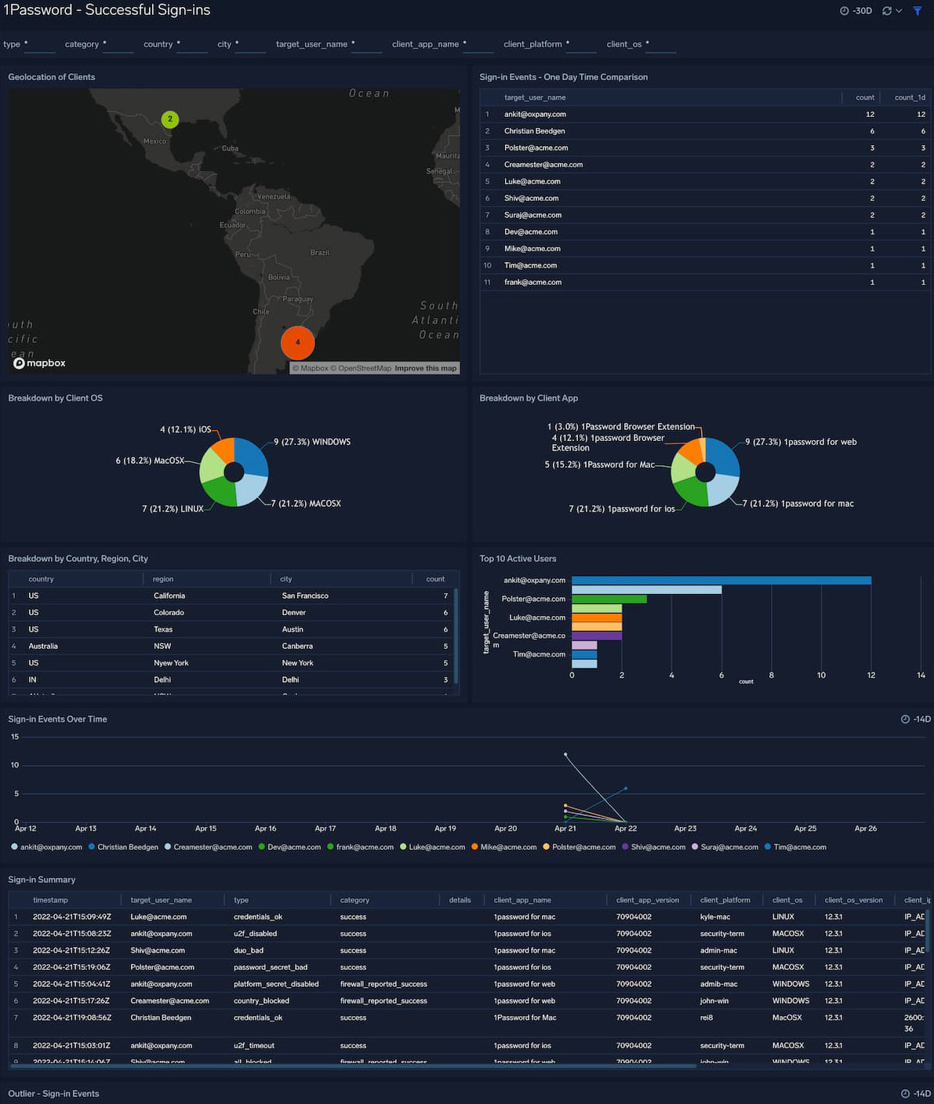Click the ankit@oxpany.com bar in Top 10 Active Users
The width and height of the screenshot is (934, 1104).
721,581
